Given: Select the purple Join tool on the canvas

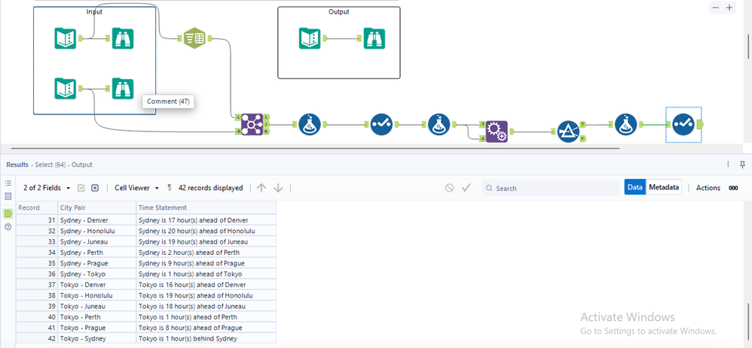Looking at the screenshot, I should pos(252,125).
